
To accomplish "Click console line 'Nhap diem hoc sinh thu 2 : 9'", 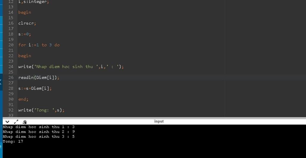I will click(39, 132).
